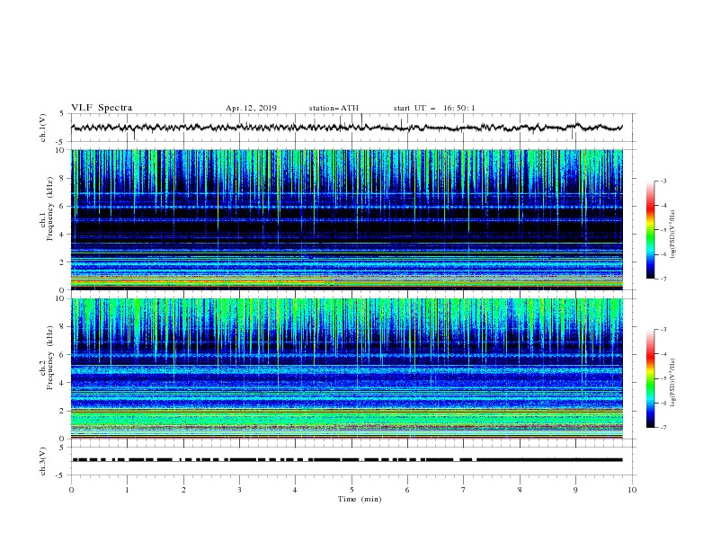Click the ch.2 color bar 'log(PSD)(V²/Hz)' label
The width and height of the screenshot is (712, 550).
pyautogui.click(x=673, y=383)
